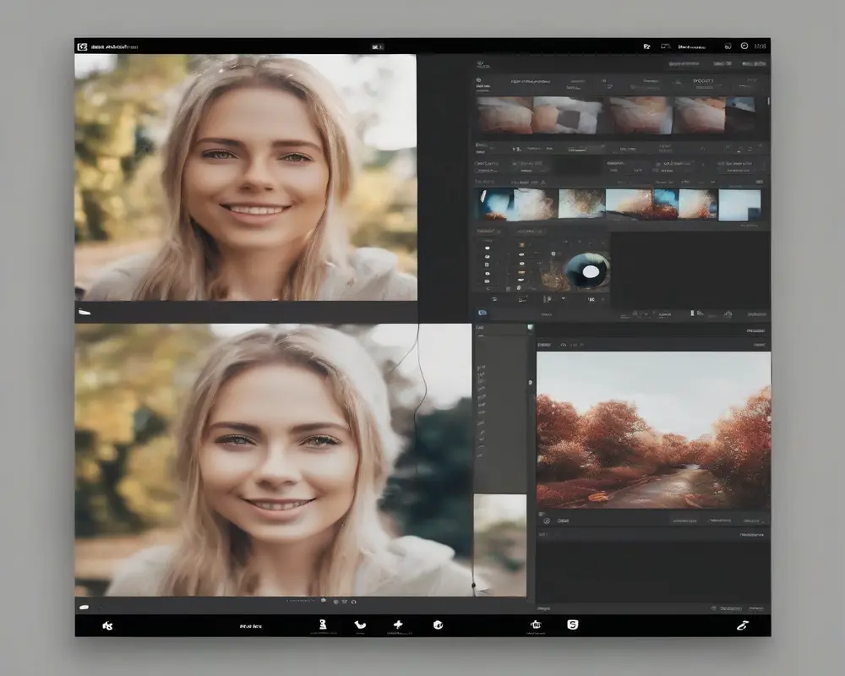The image size is (845, 676).
Task: Click the rightmost tab label atop the side panel
Action: [754, 63]
